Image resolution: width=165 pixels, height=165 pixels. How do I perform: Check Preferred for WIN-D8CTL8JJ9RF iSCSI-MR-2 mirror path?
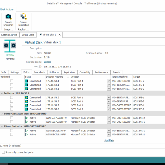[x=12, y=134]
